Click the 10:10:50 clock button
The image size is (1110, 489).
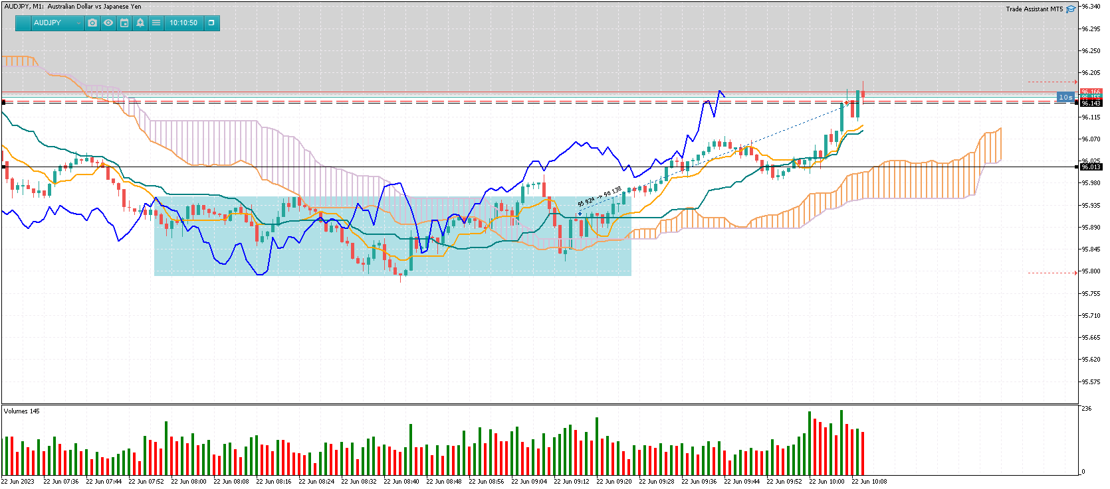tap(183, 23)
